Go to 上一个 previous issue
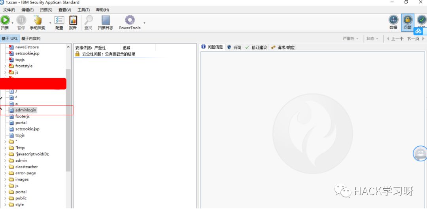427x210 pixels. pyautogui.click(x=395, y=39)
